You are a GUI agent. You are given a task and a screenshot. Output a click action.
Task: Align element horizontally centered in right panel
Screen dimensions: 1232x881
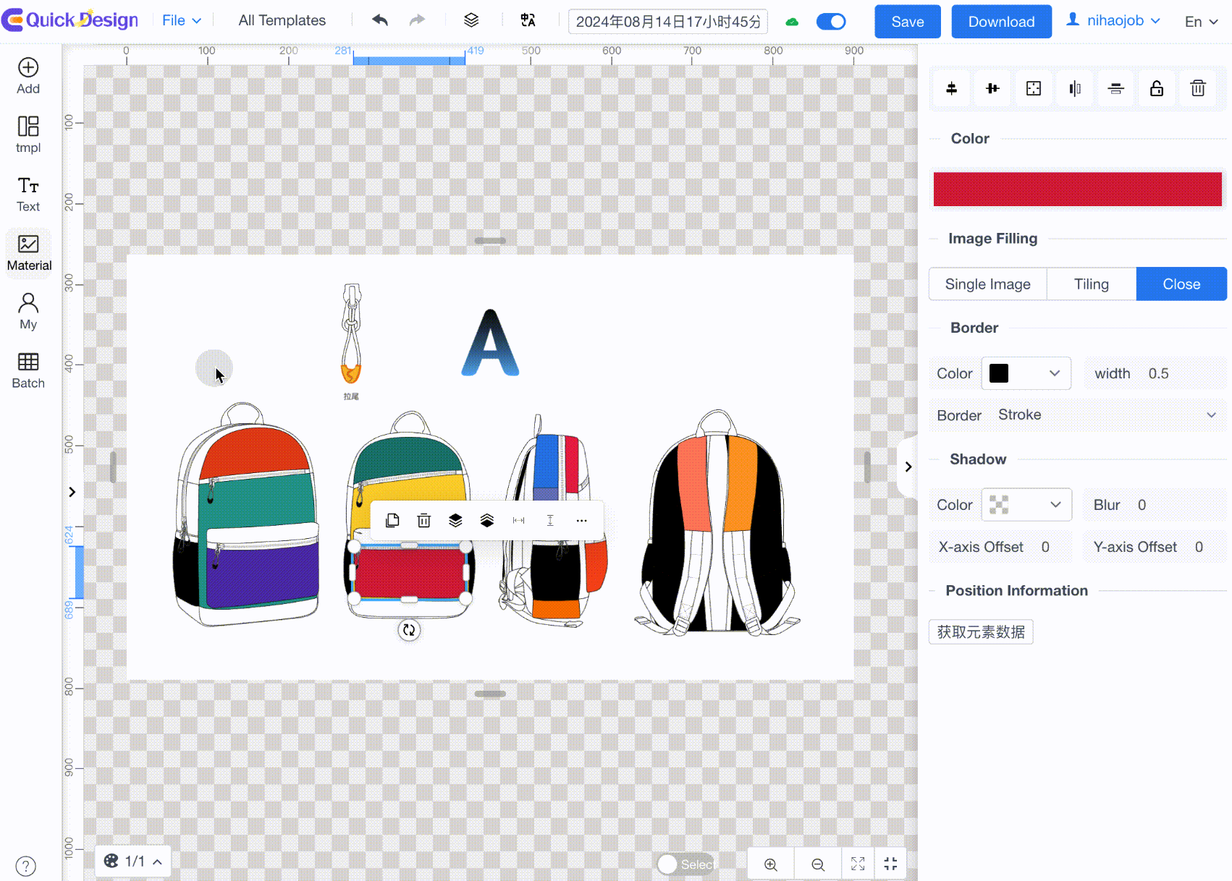(992, 88)
